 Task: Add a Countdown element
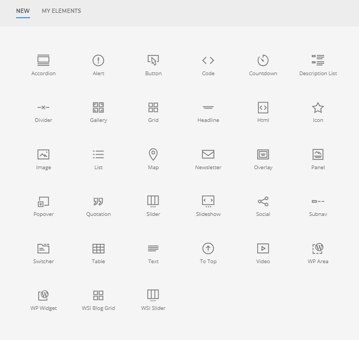tap(263, 65)
